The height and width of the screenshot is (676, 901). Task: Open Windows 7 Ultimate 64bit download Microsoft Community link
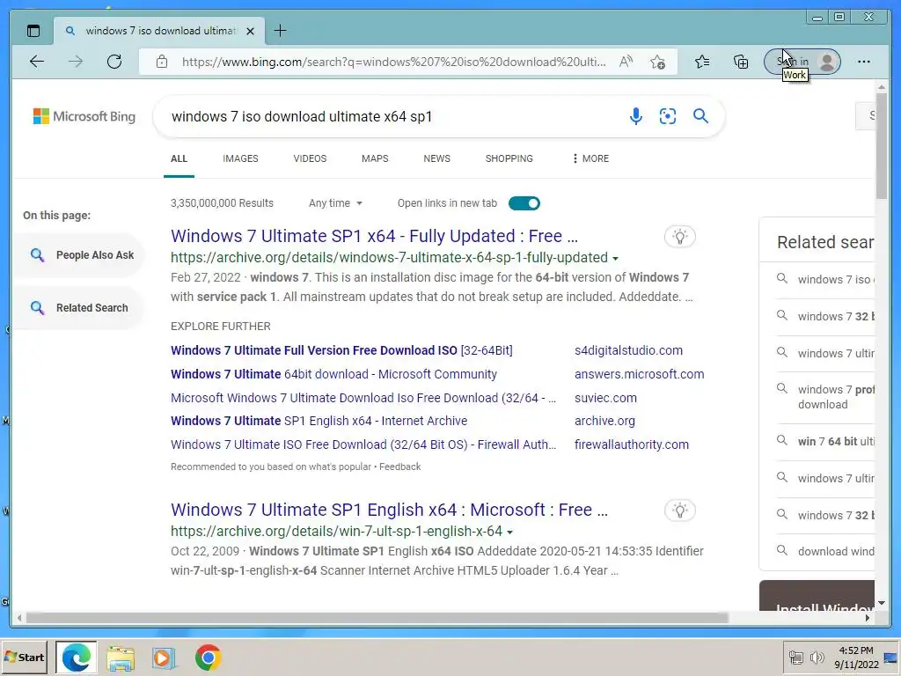333,374
